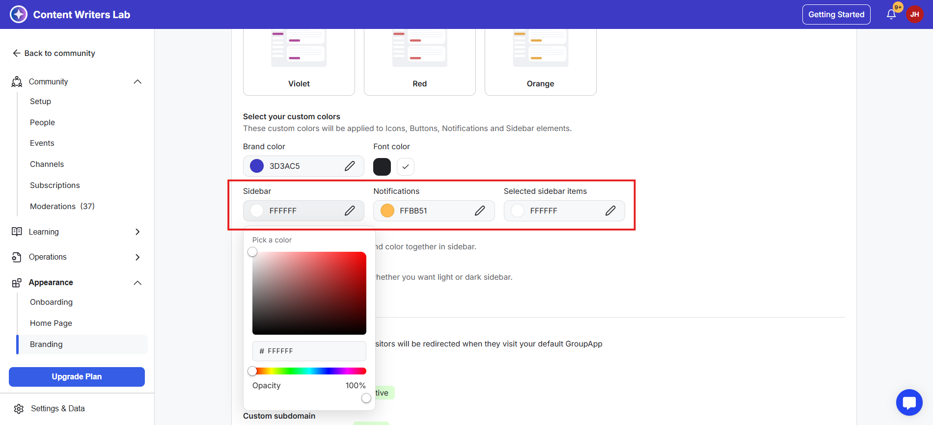Click the Back to community arrow icon
933x425 pixels.
coord(17,53)
